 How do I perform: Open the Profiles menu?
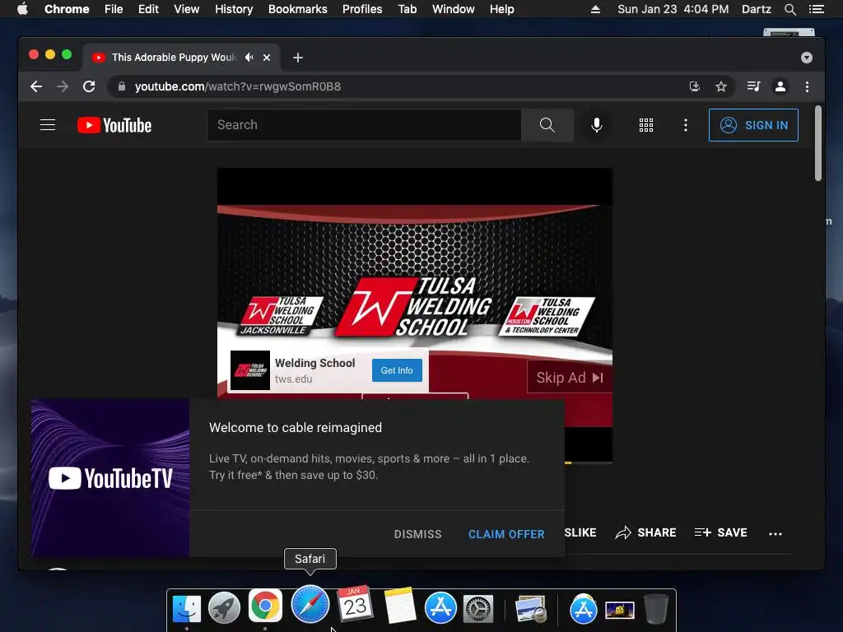362,9
